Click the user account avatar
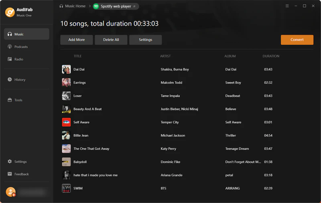This screenshot has width=321, height=203. (11, 192)
